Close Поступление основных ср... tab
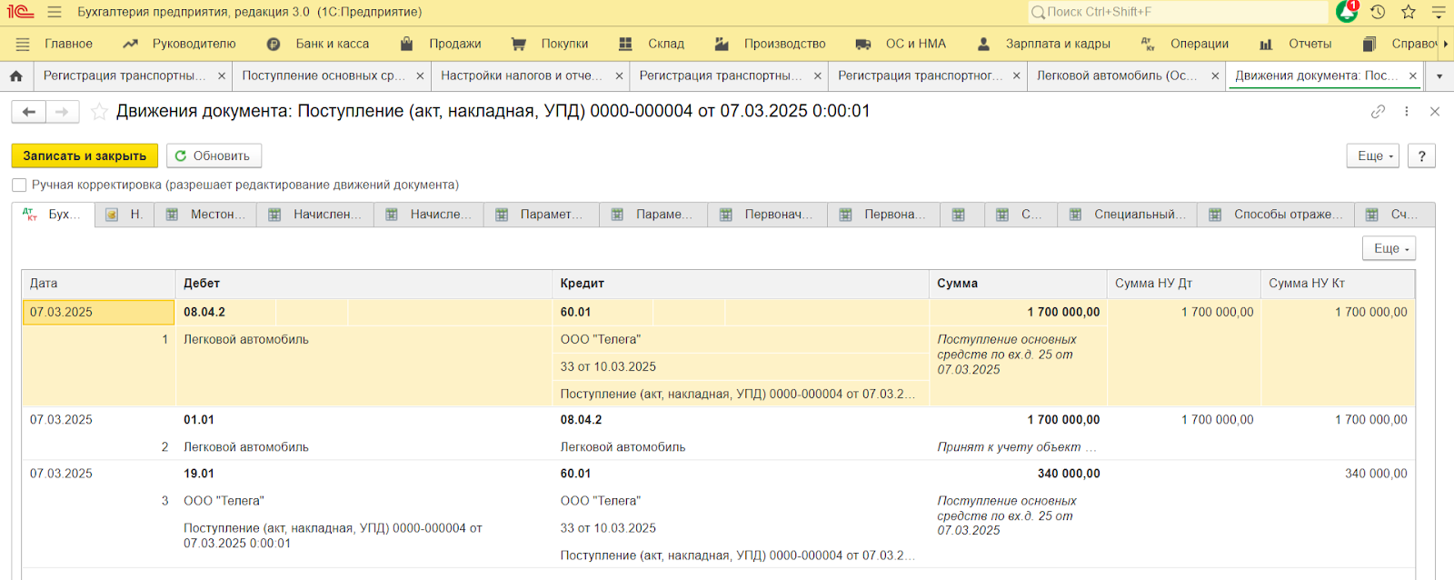1454x580 pixels. pos(420,75)
